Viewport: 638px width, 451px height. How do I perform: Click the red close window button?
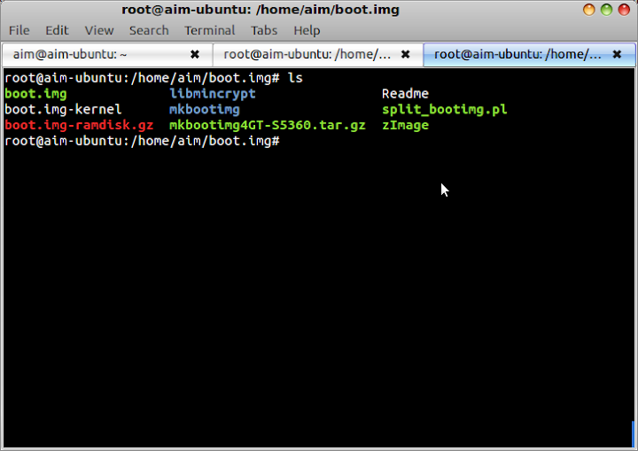[x=625, y=10]
